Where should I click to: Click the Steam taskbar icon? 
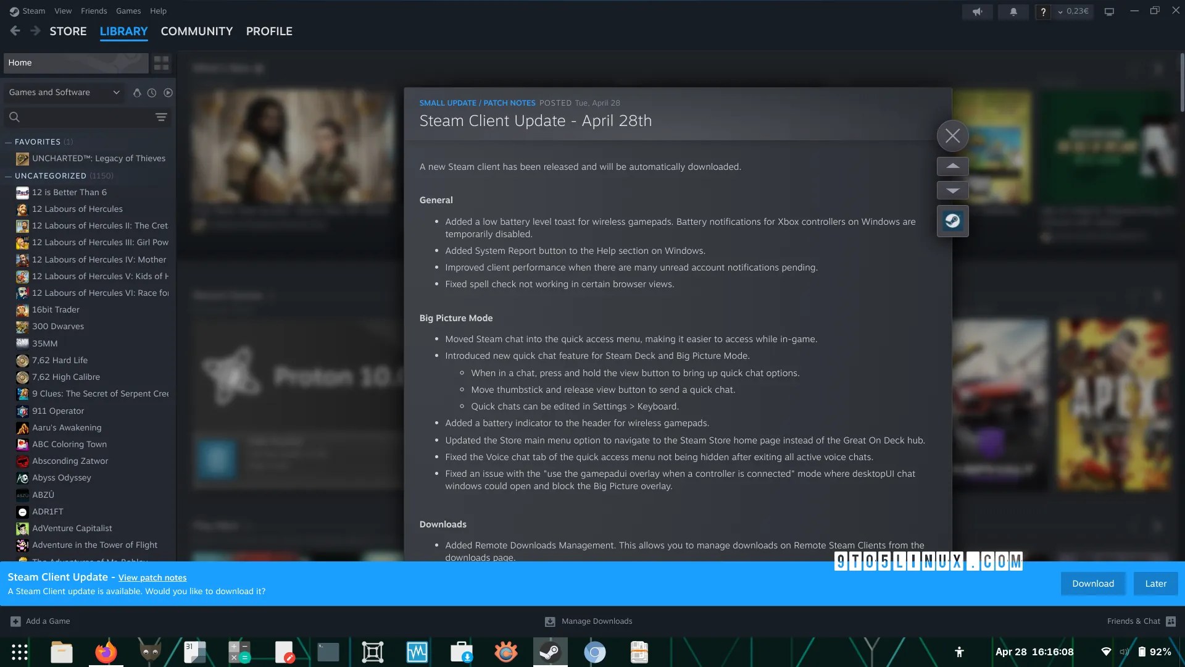(x=550, y=652)
